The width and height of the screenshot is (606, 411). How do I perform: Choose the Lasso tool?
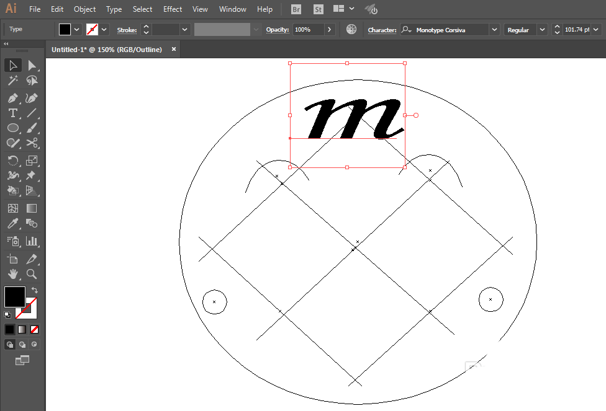click(32, 80)
